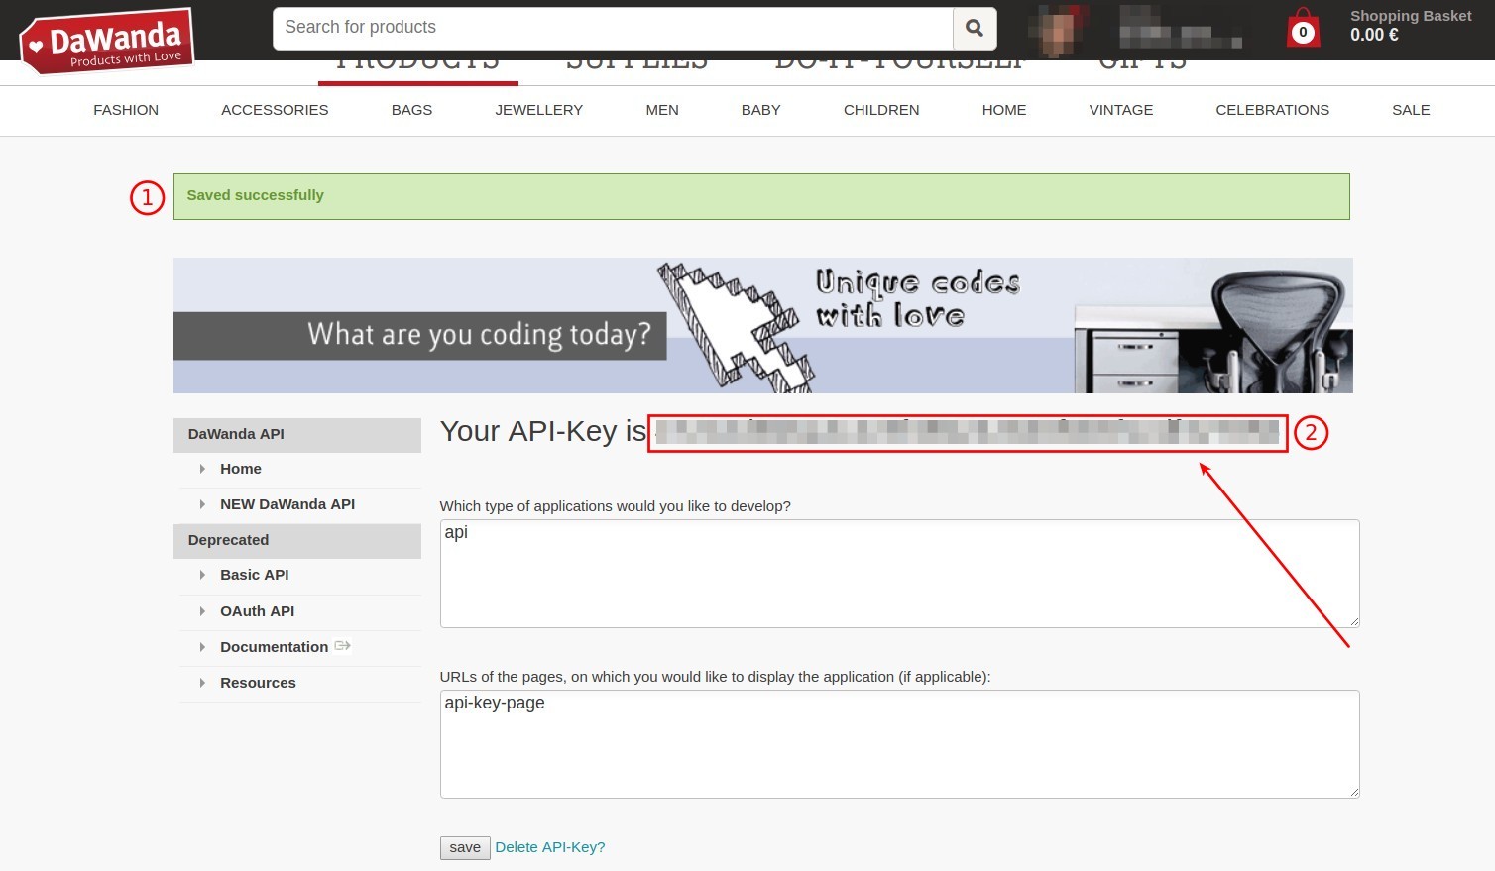Expand the NEW DaWanda API arrow
The height and width of the screenshot is (871, 1495).
pos(202,504)
